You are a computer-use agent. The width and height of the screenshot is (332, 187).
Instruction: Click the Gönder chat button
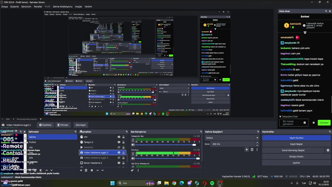point(324,123)
